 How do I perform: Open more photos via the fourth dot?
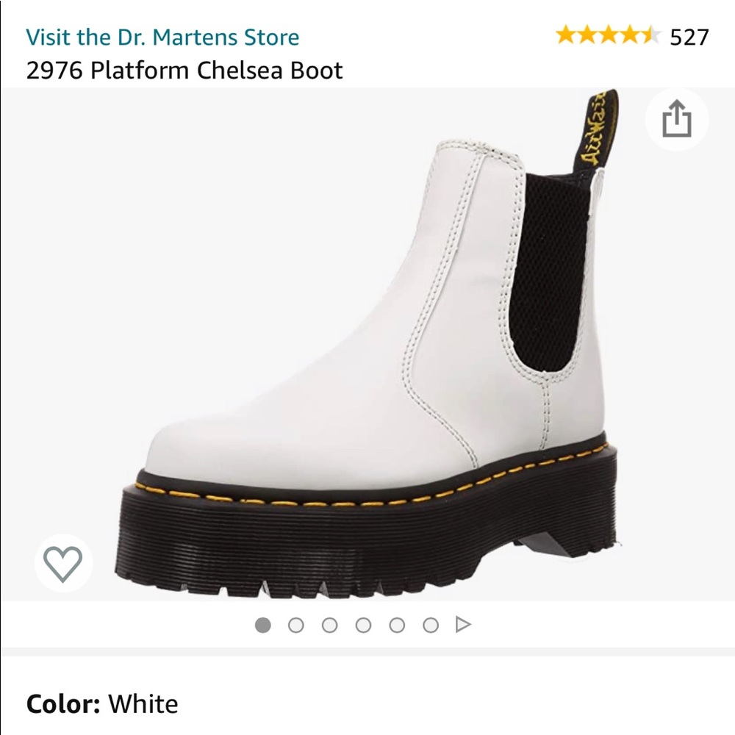(362, 625)
